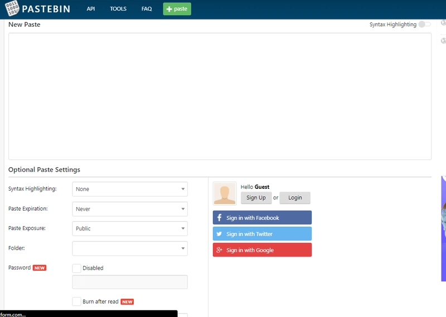Viewport: 446px width, 317px height.
Task: Click the Google plus icon
Action: pos(219,250)
